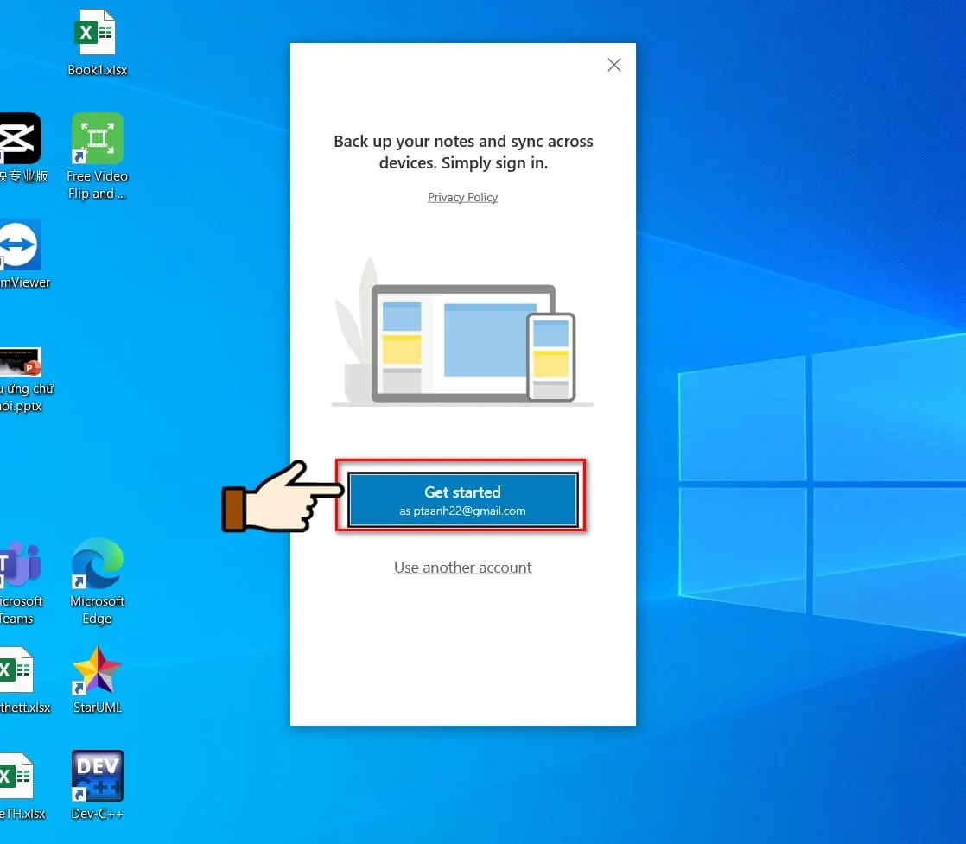This screenshot has width=966, height=844.
Task: Click the laptop screen in the illustration
Action: click(x=462, y=343)
